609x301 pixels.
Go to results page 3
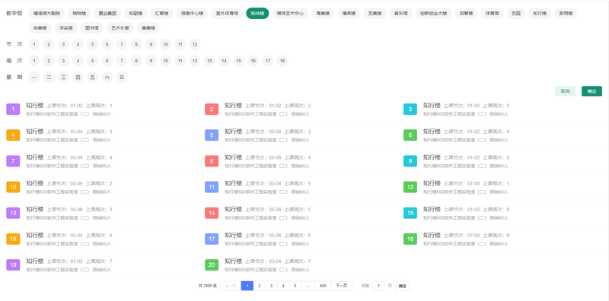pos(271,286)
